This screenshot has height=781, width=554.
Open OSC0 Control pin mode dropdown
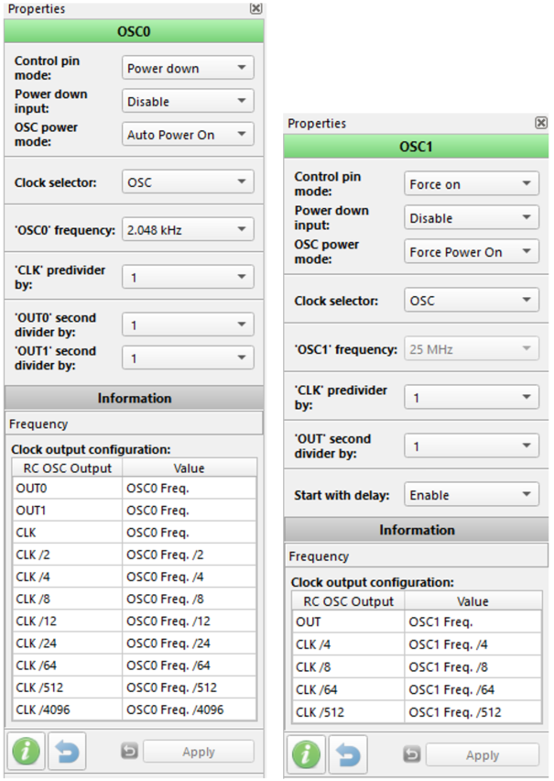(x=188, y=68)
